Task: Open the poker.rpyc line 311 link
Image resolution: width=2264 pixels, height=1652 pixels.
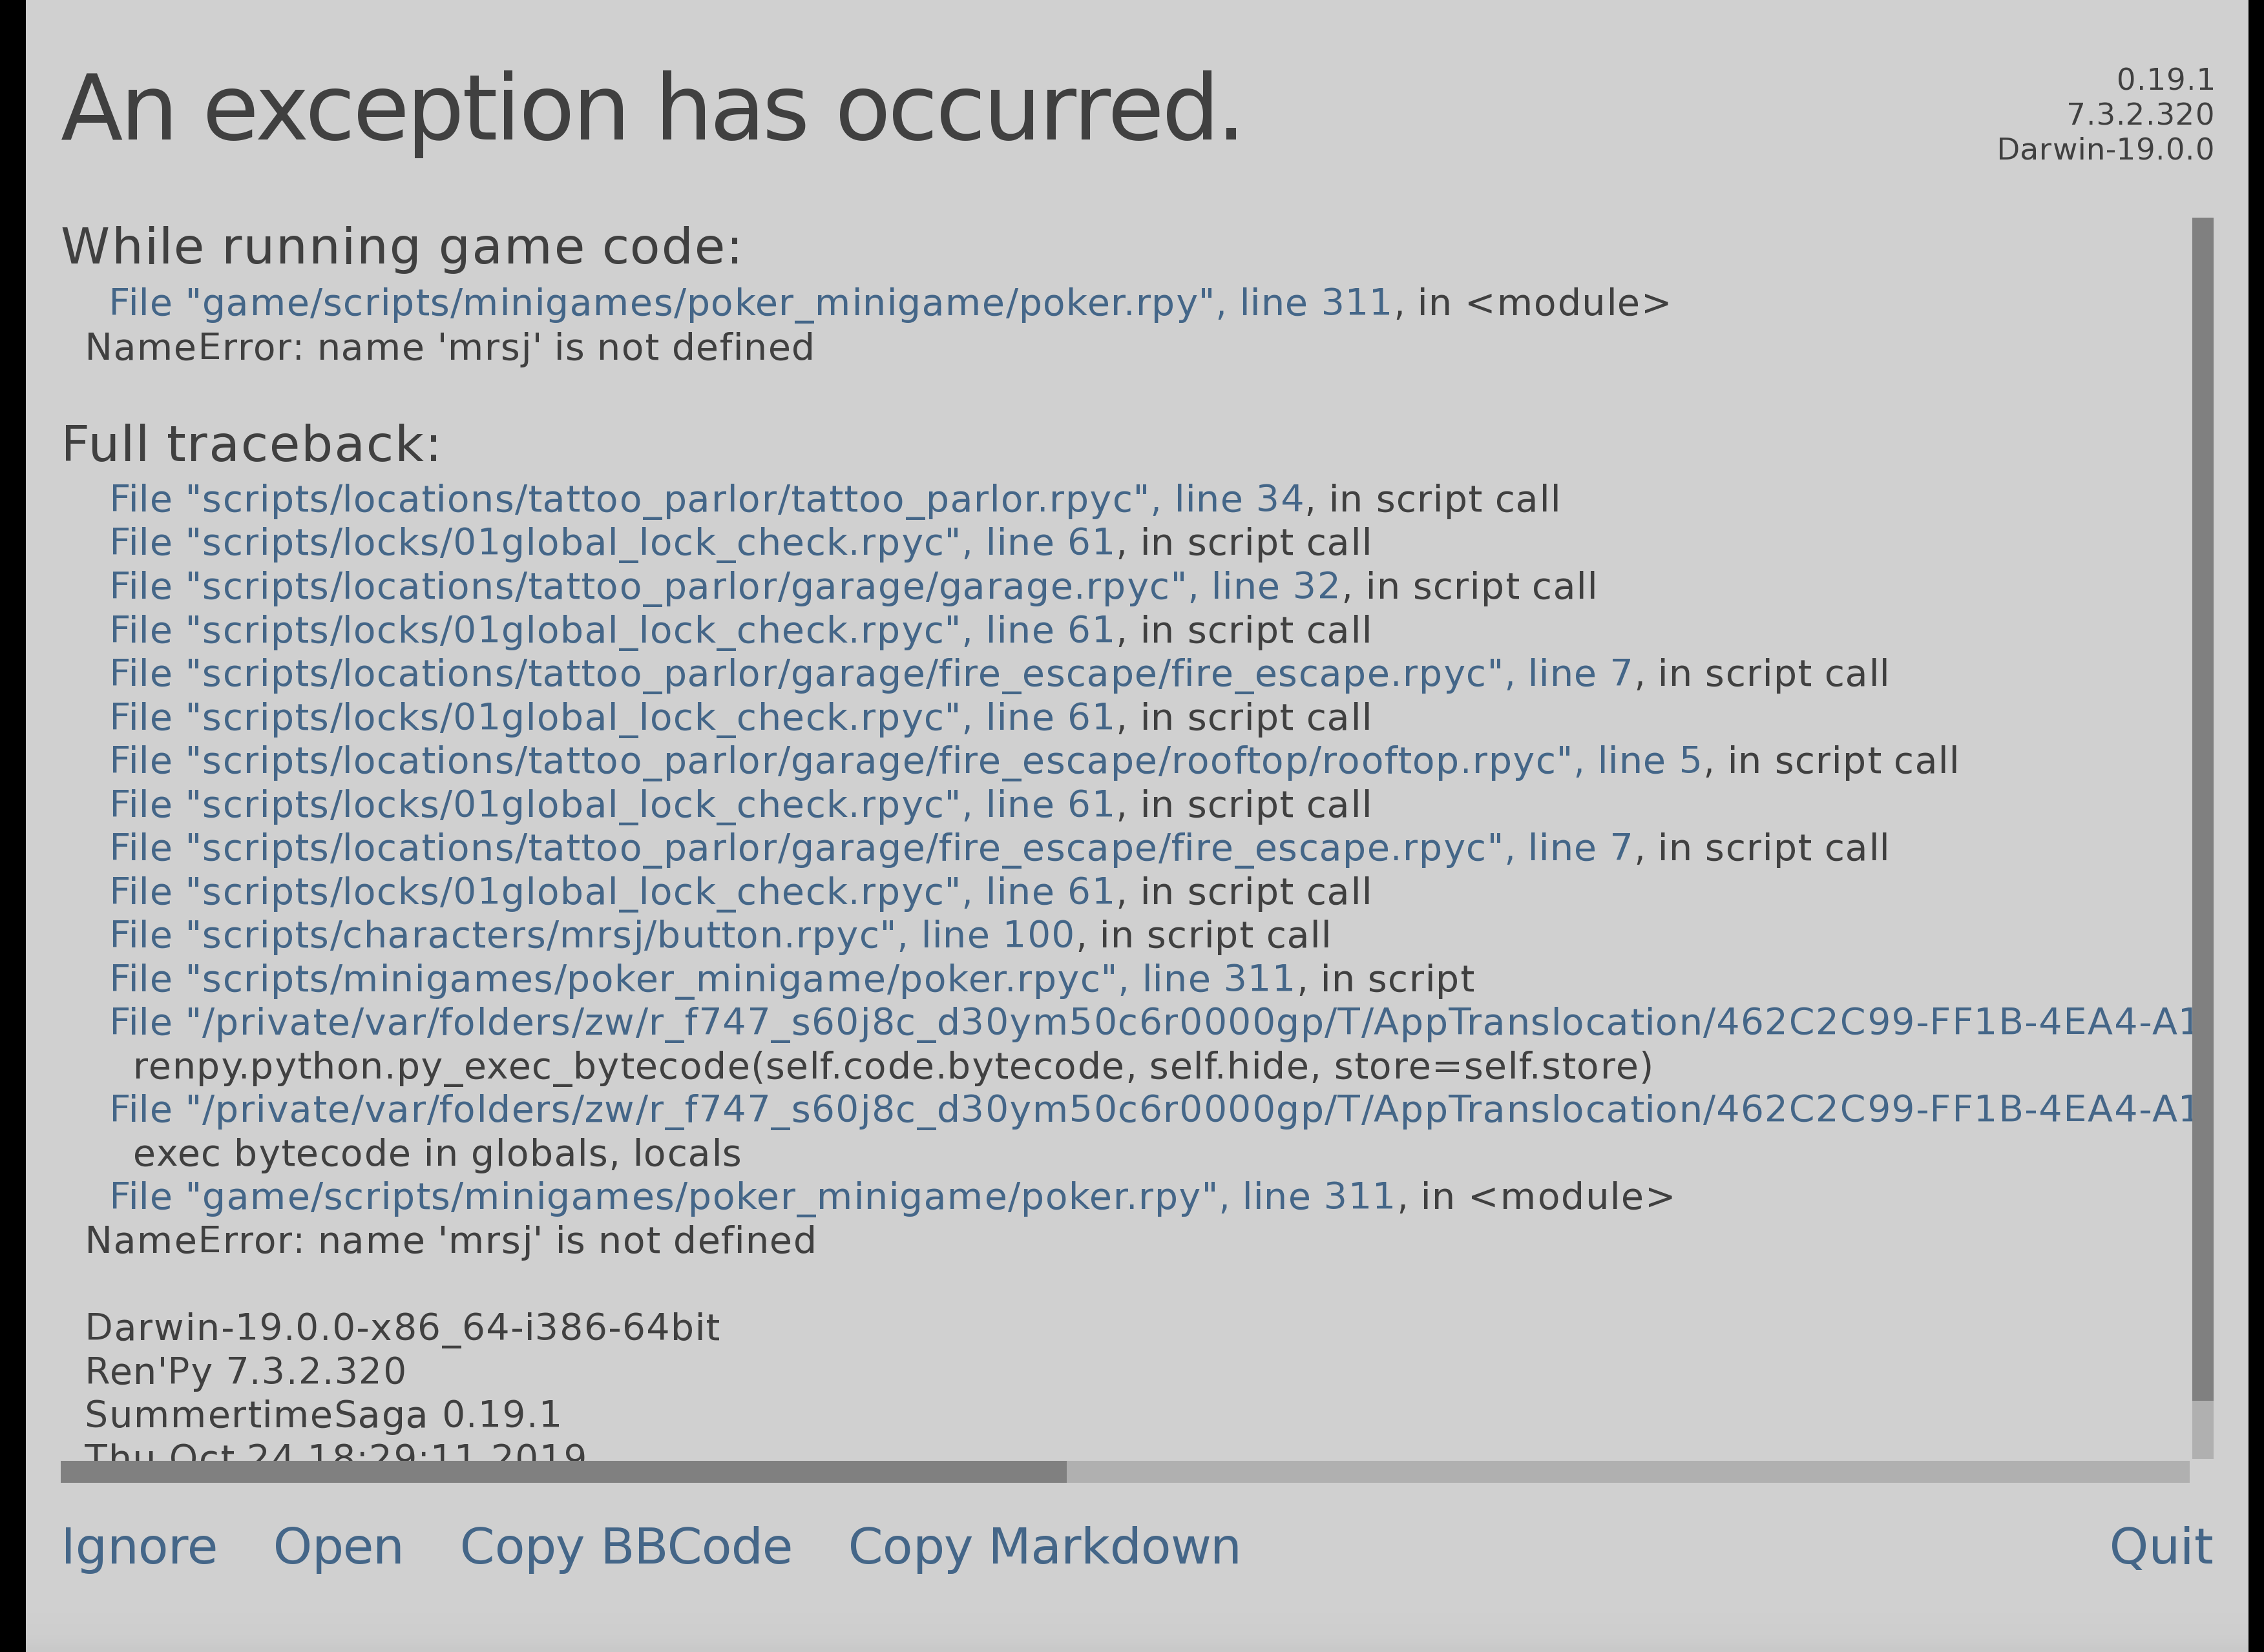Action: coord(701,979)
